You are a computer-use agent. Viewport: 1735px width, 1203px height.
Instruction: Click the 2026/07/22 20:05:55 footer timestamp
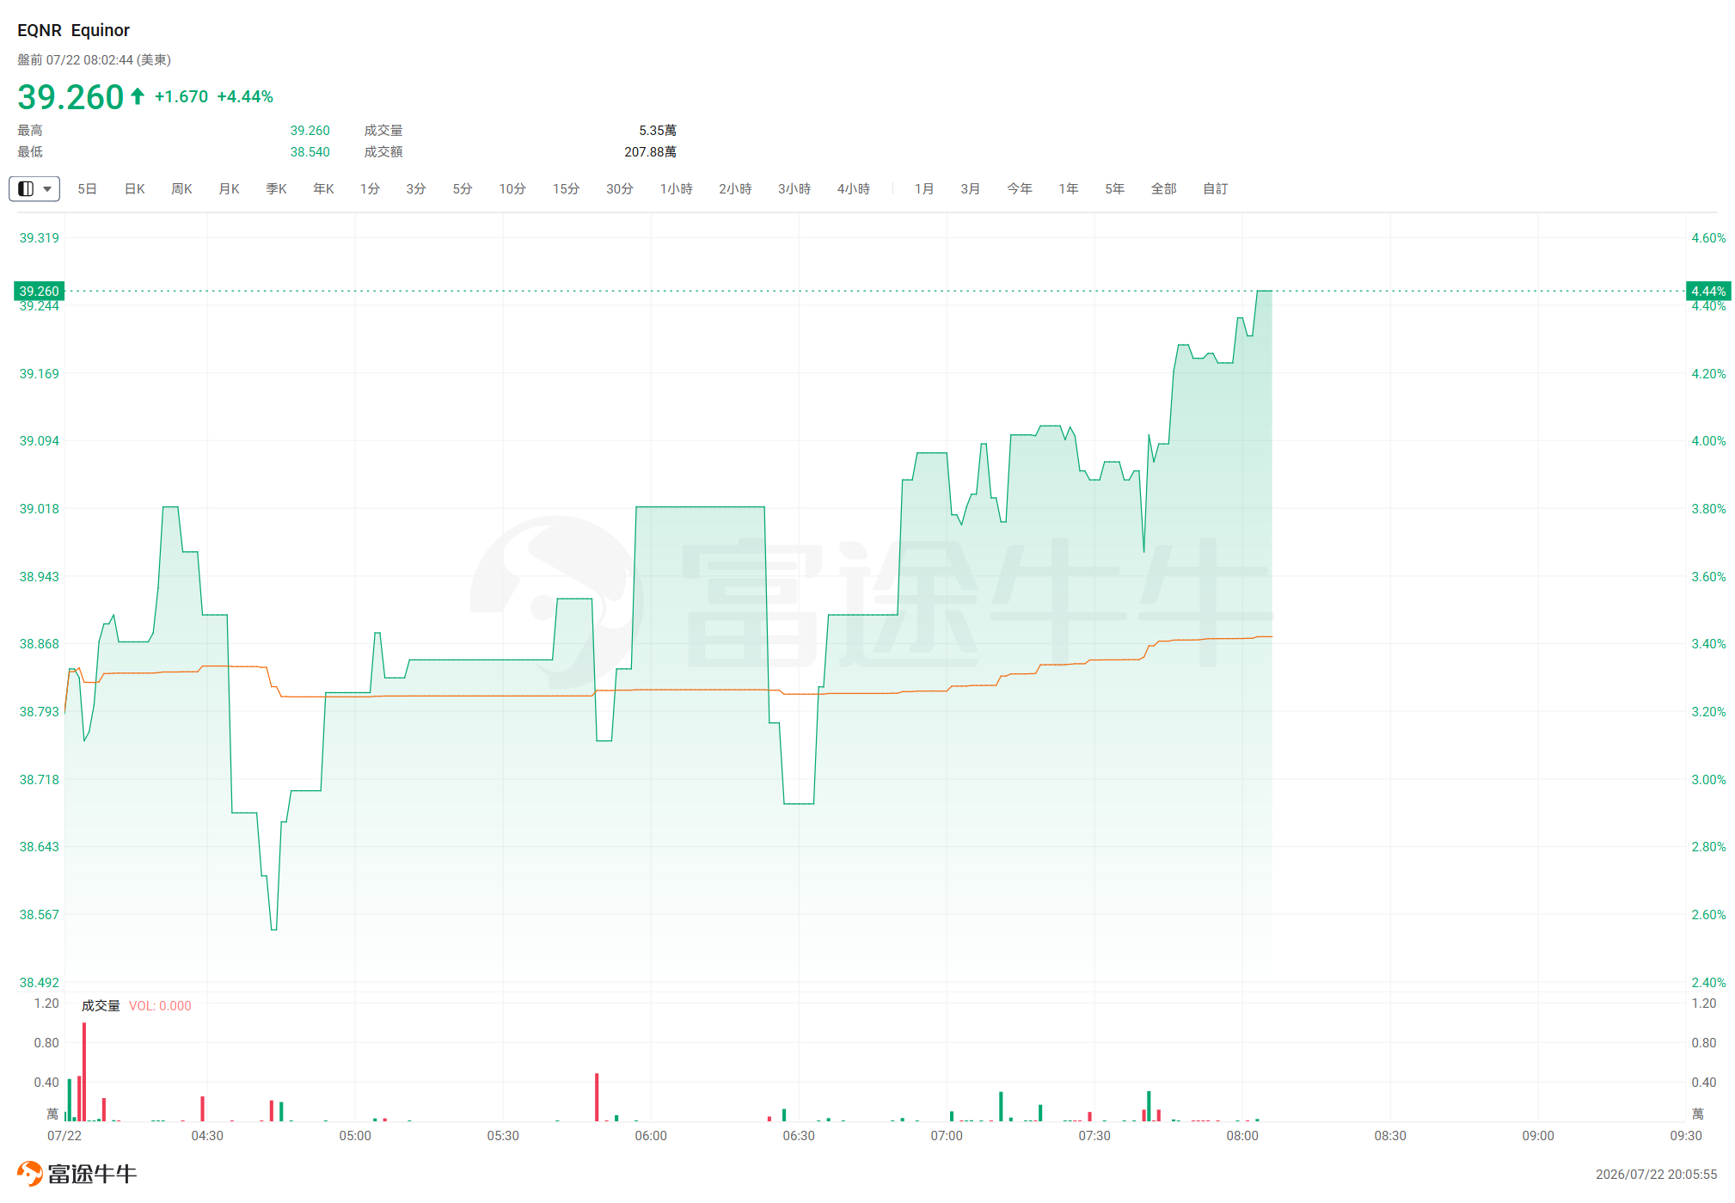(x=1657, y=1175)
